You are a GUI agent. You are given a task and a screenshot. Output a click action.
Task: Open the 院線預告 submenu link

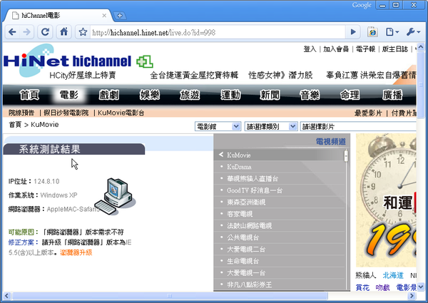tap(21, 113)
